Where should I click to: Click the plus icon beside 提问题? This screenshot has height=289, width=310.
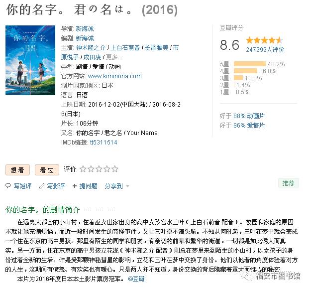coord(75,186)
